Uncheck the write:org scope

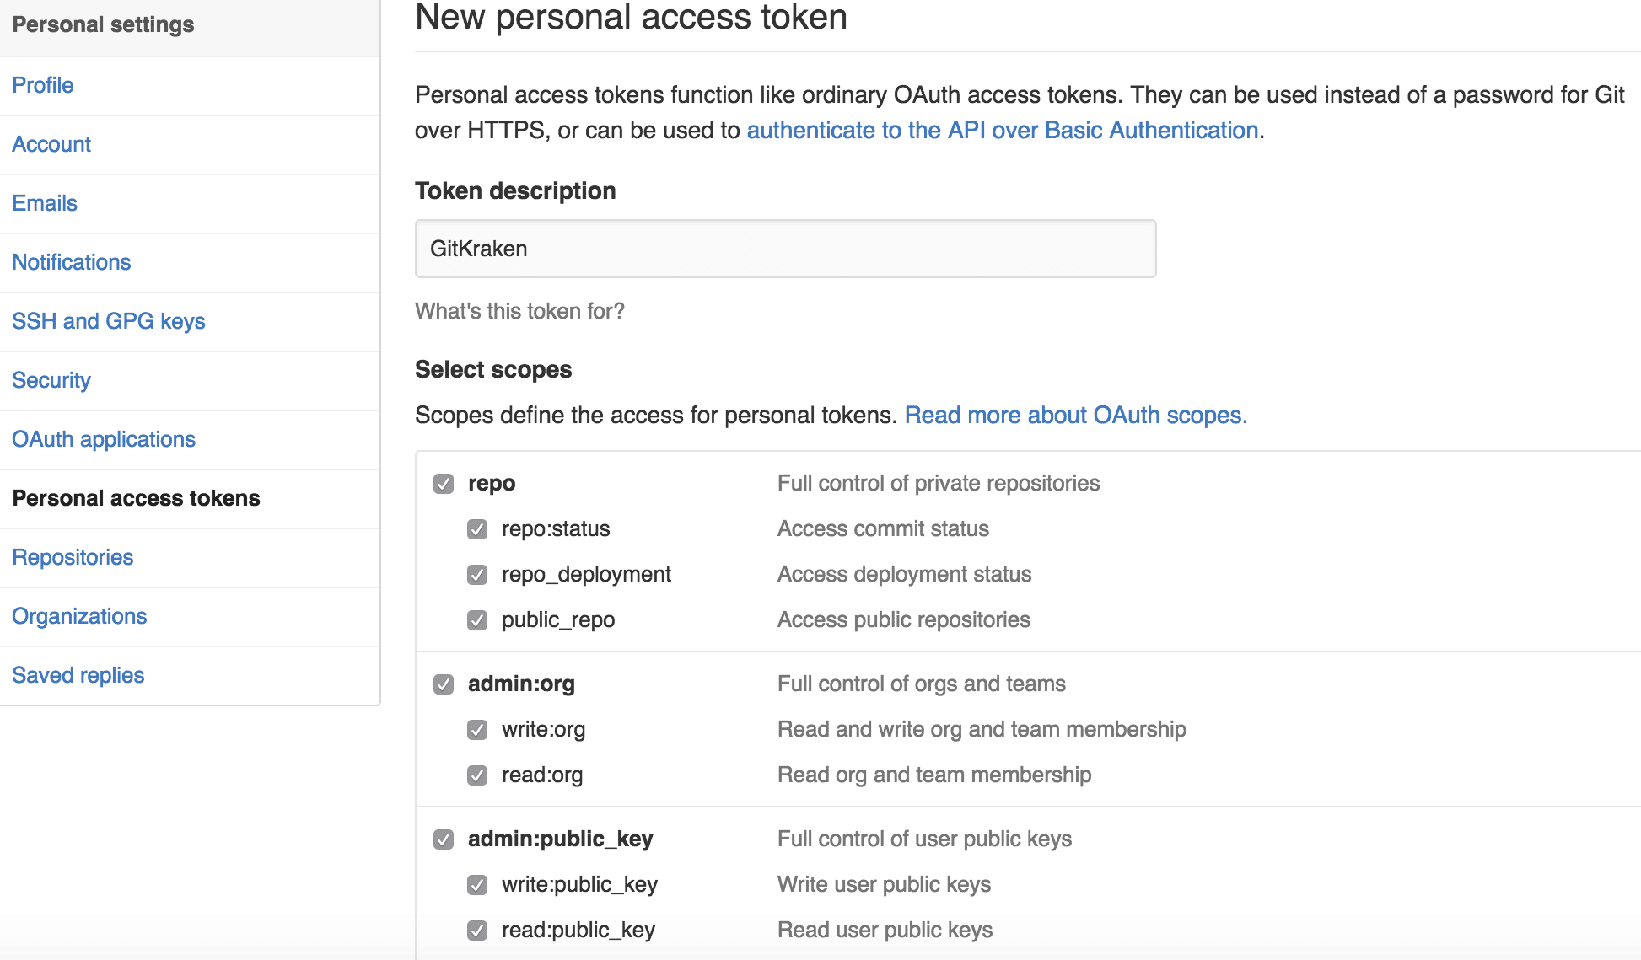(477, 730)
